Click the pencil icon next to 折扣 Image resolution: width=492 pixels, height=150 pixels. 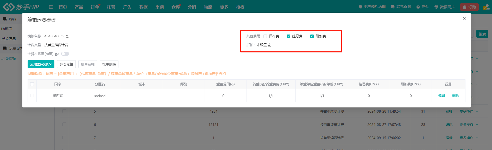(269, 45)
